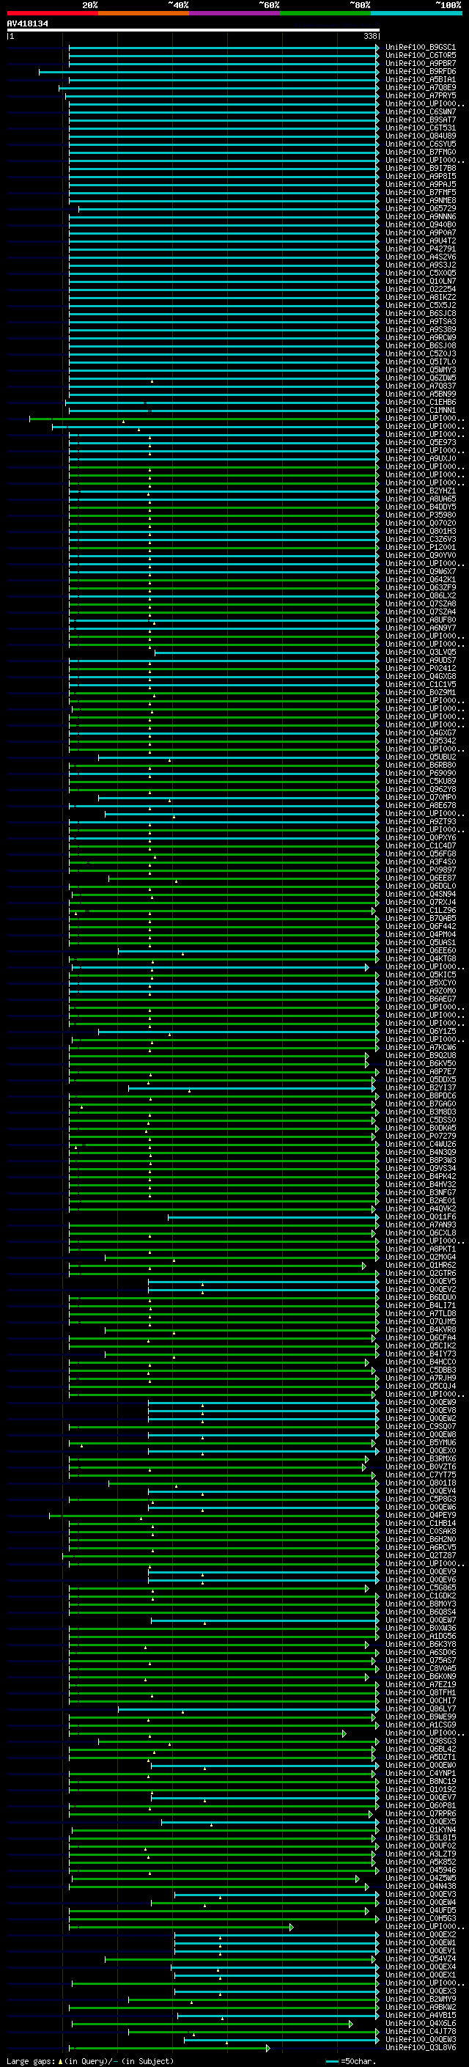Select label UniRef100_P07279
Image resolution: width=469 pixels, height=2067 pixels.
coord(420,1135)
